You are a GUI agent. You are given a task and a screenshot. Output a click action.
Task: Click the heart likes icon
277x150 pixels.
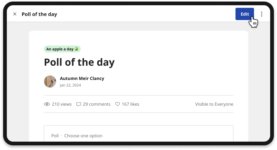[x=118, y=104]
